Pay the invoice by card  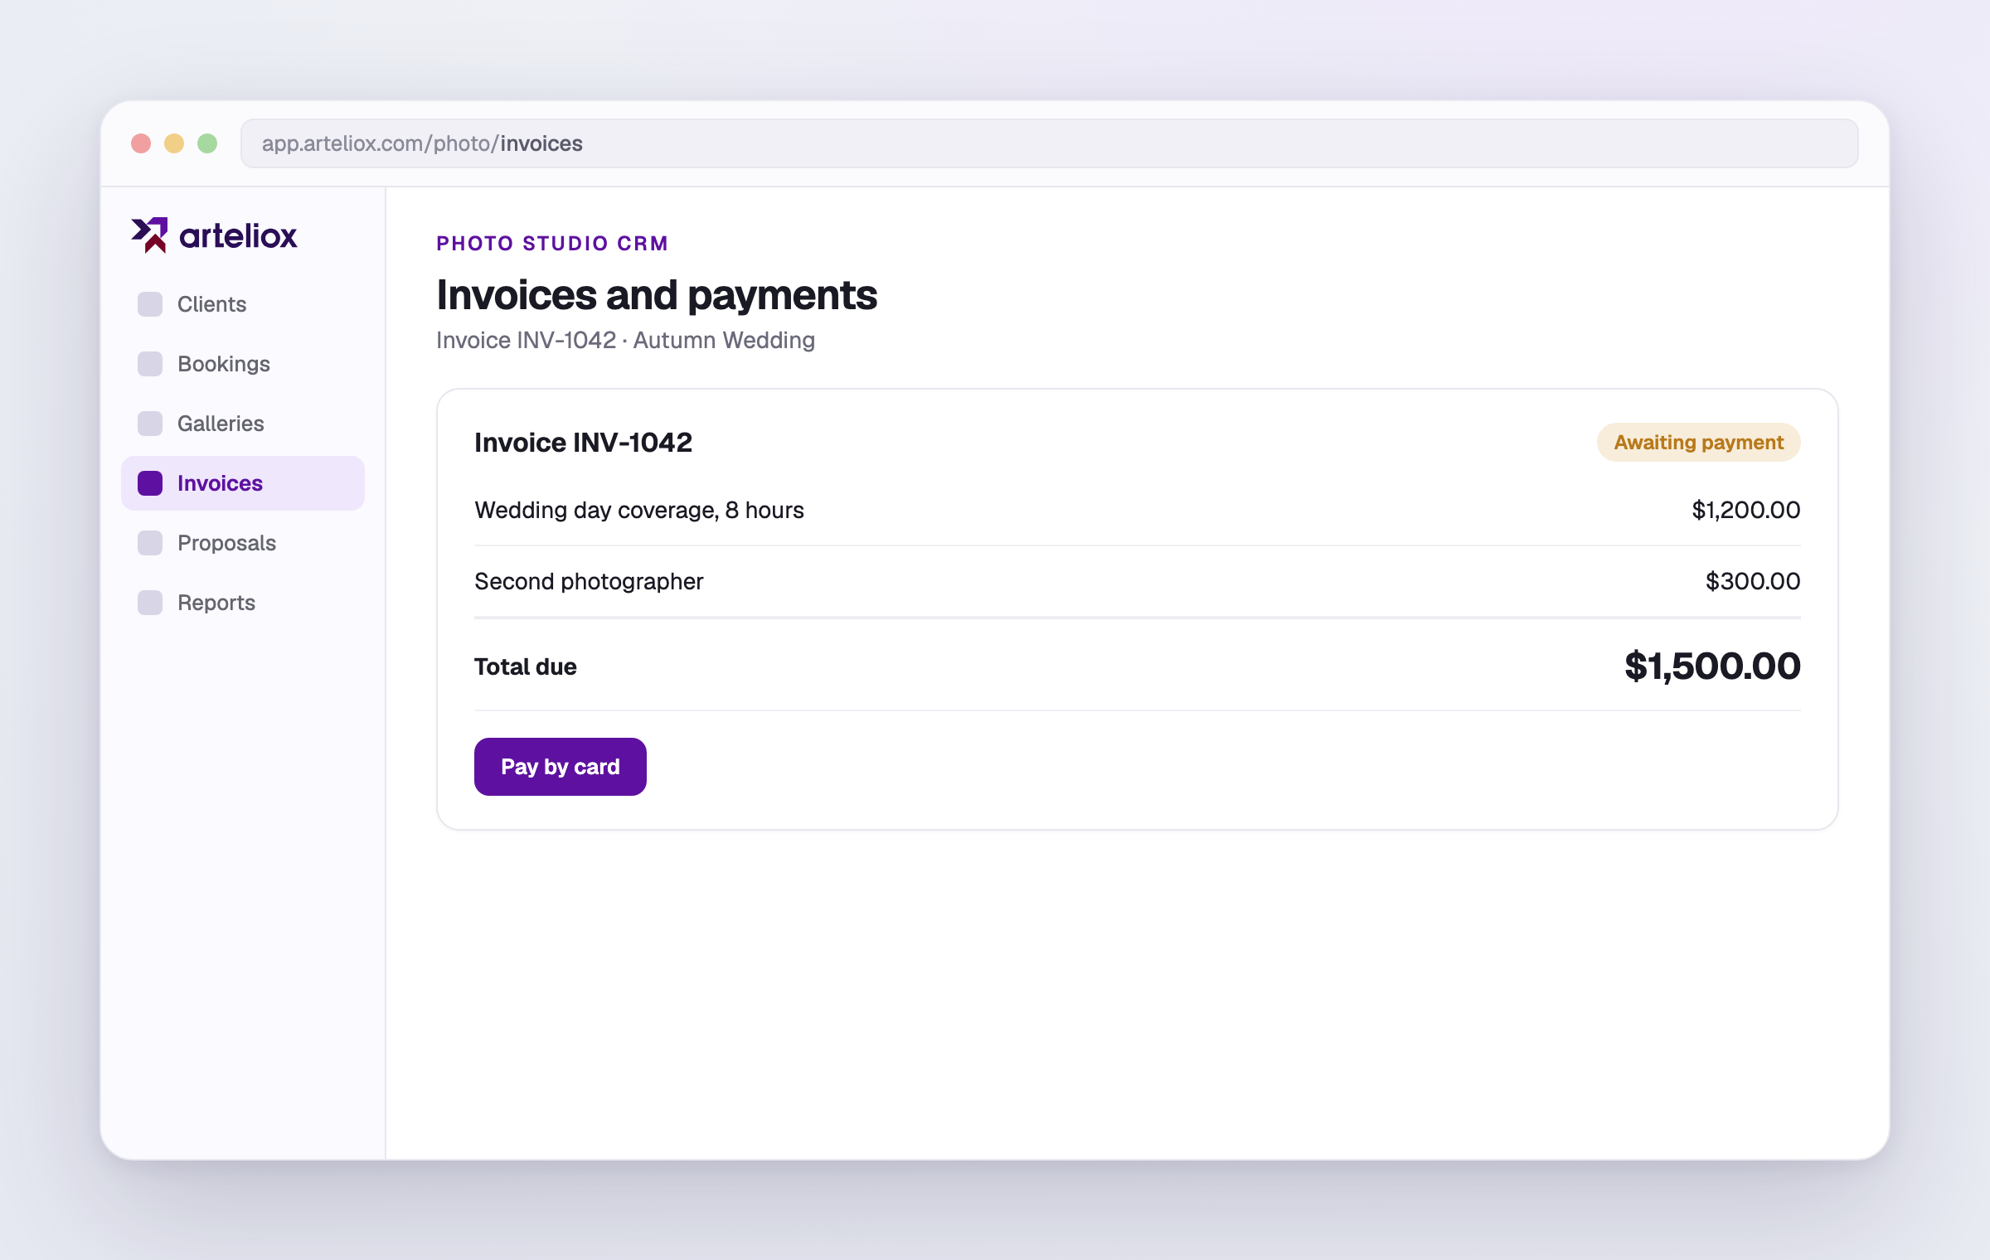(561, 767)
